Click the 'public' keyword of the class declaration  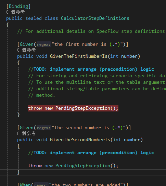(14, 18)
